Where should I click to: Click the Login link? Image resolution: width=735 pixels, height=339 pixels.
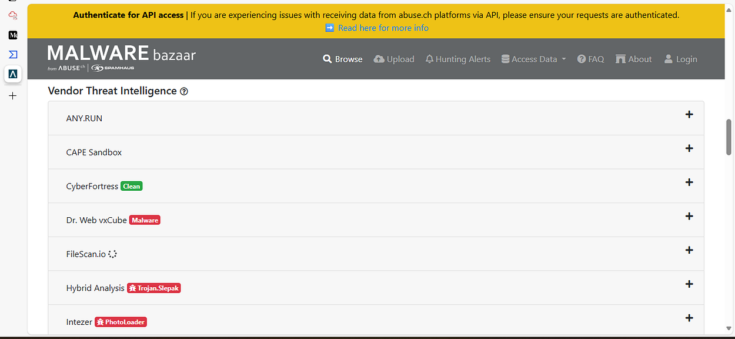680,59
